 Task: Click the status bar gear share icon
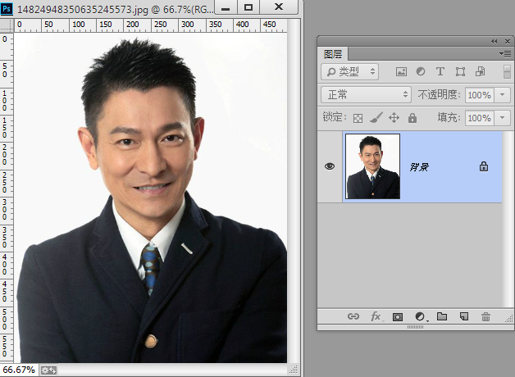[48, 370]
